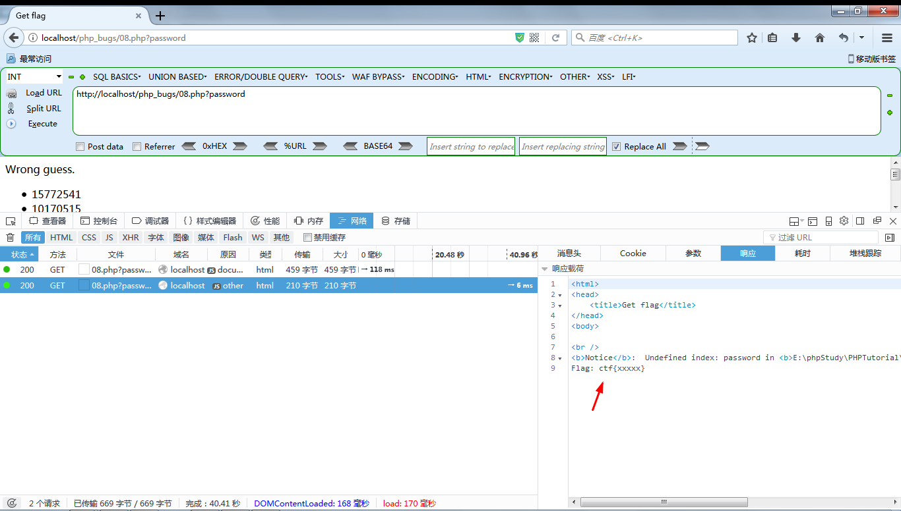Open devtools settings gear icon
This screenshot has width=901, height=511.
(x=844, y=221)
